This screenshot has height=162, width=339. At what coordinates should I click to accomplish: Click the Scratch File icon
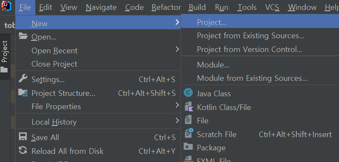(x=189, y=133)
